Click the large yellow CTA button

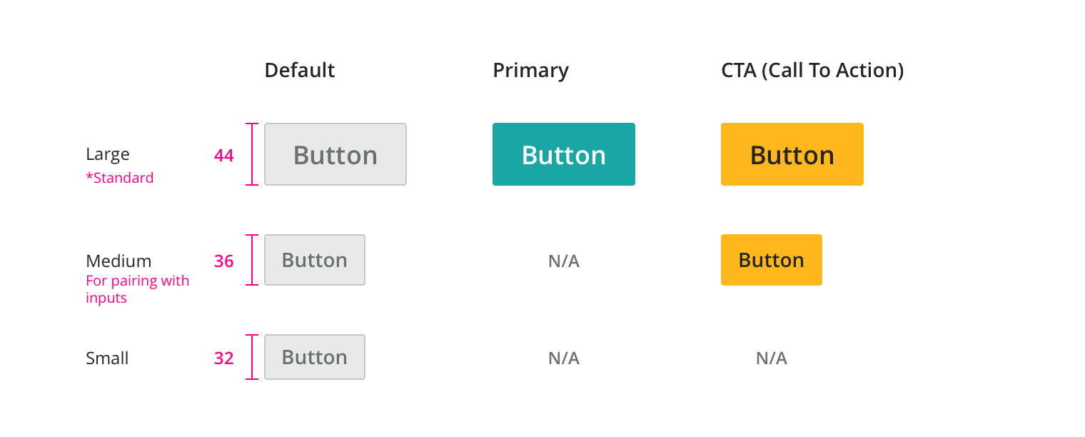(x=792, y=154)
